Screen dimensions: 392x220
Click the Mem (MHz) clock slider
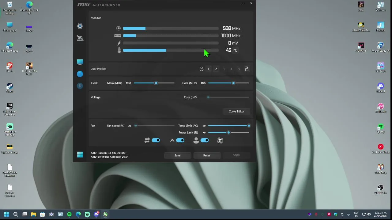(154, 83)
